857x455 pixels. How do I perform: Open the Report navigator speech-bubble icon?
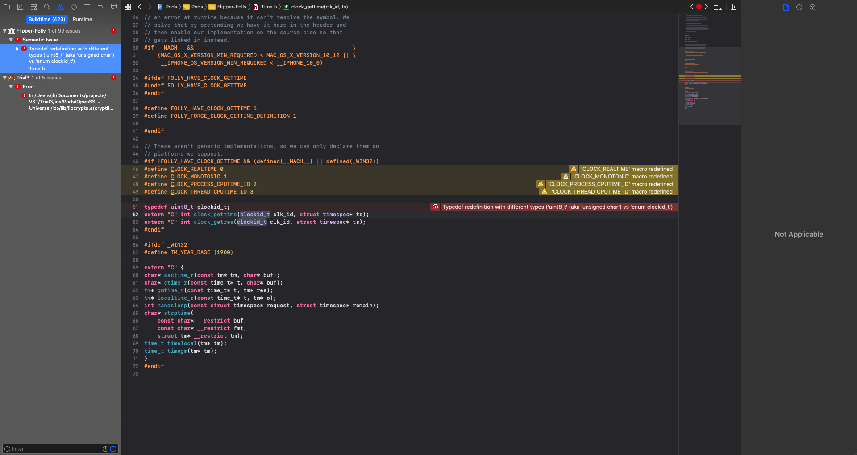(114, 7)
